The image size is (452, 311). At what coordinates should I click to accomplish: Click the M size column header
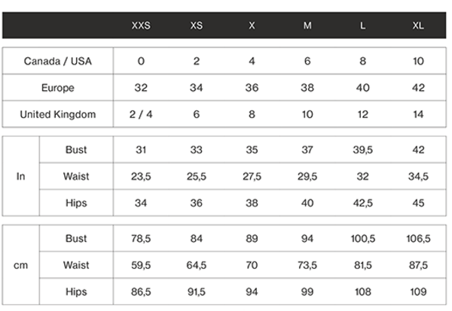[x=307, y=25]
